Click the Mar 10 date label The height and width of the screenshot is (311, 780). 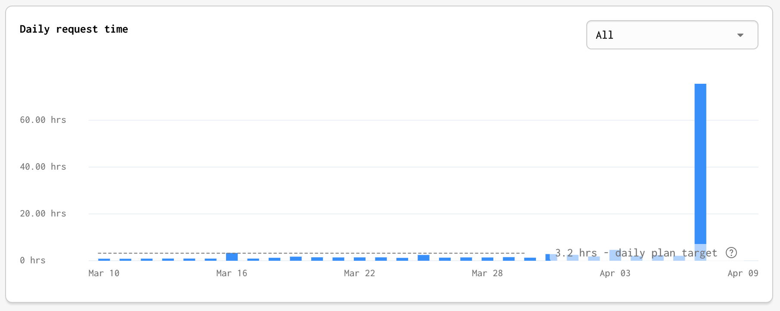click(x=104, y=273)
